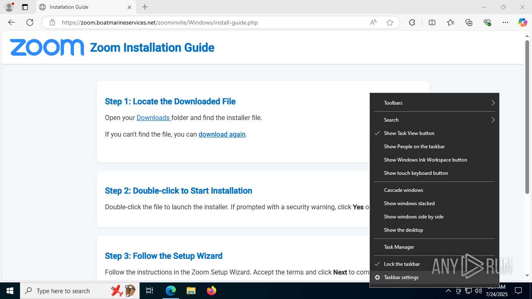Open the Downloads folder link

pyautogui.click(x=153, y=118)
